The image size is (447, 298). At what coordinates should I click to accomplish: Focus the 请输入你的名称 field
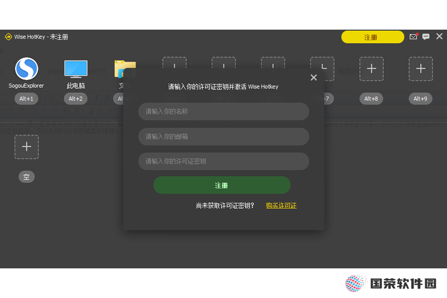click(x=224, y=111)
